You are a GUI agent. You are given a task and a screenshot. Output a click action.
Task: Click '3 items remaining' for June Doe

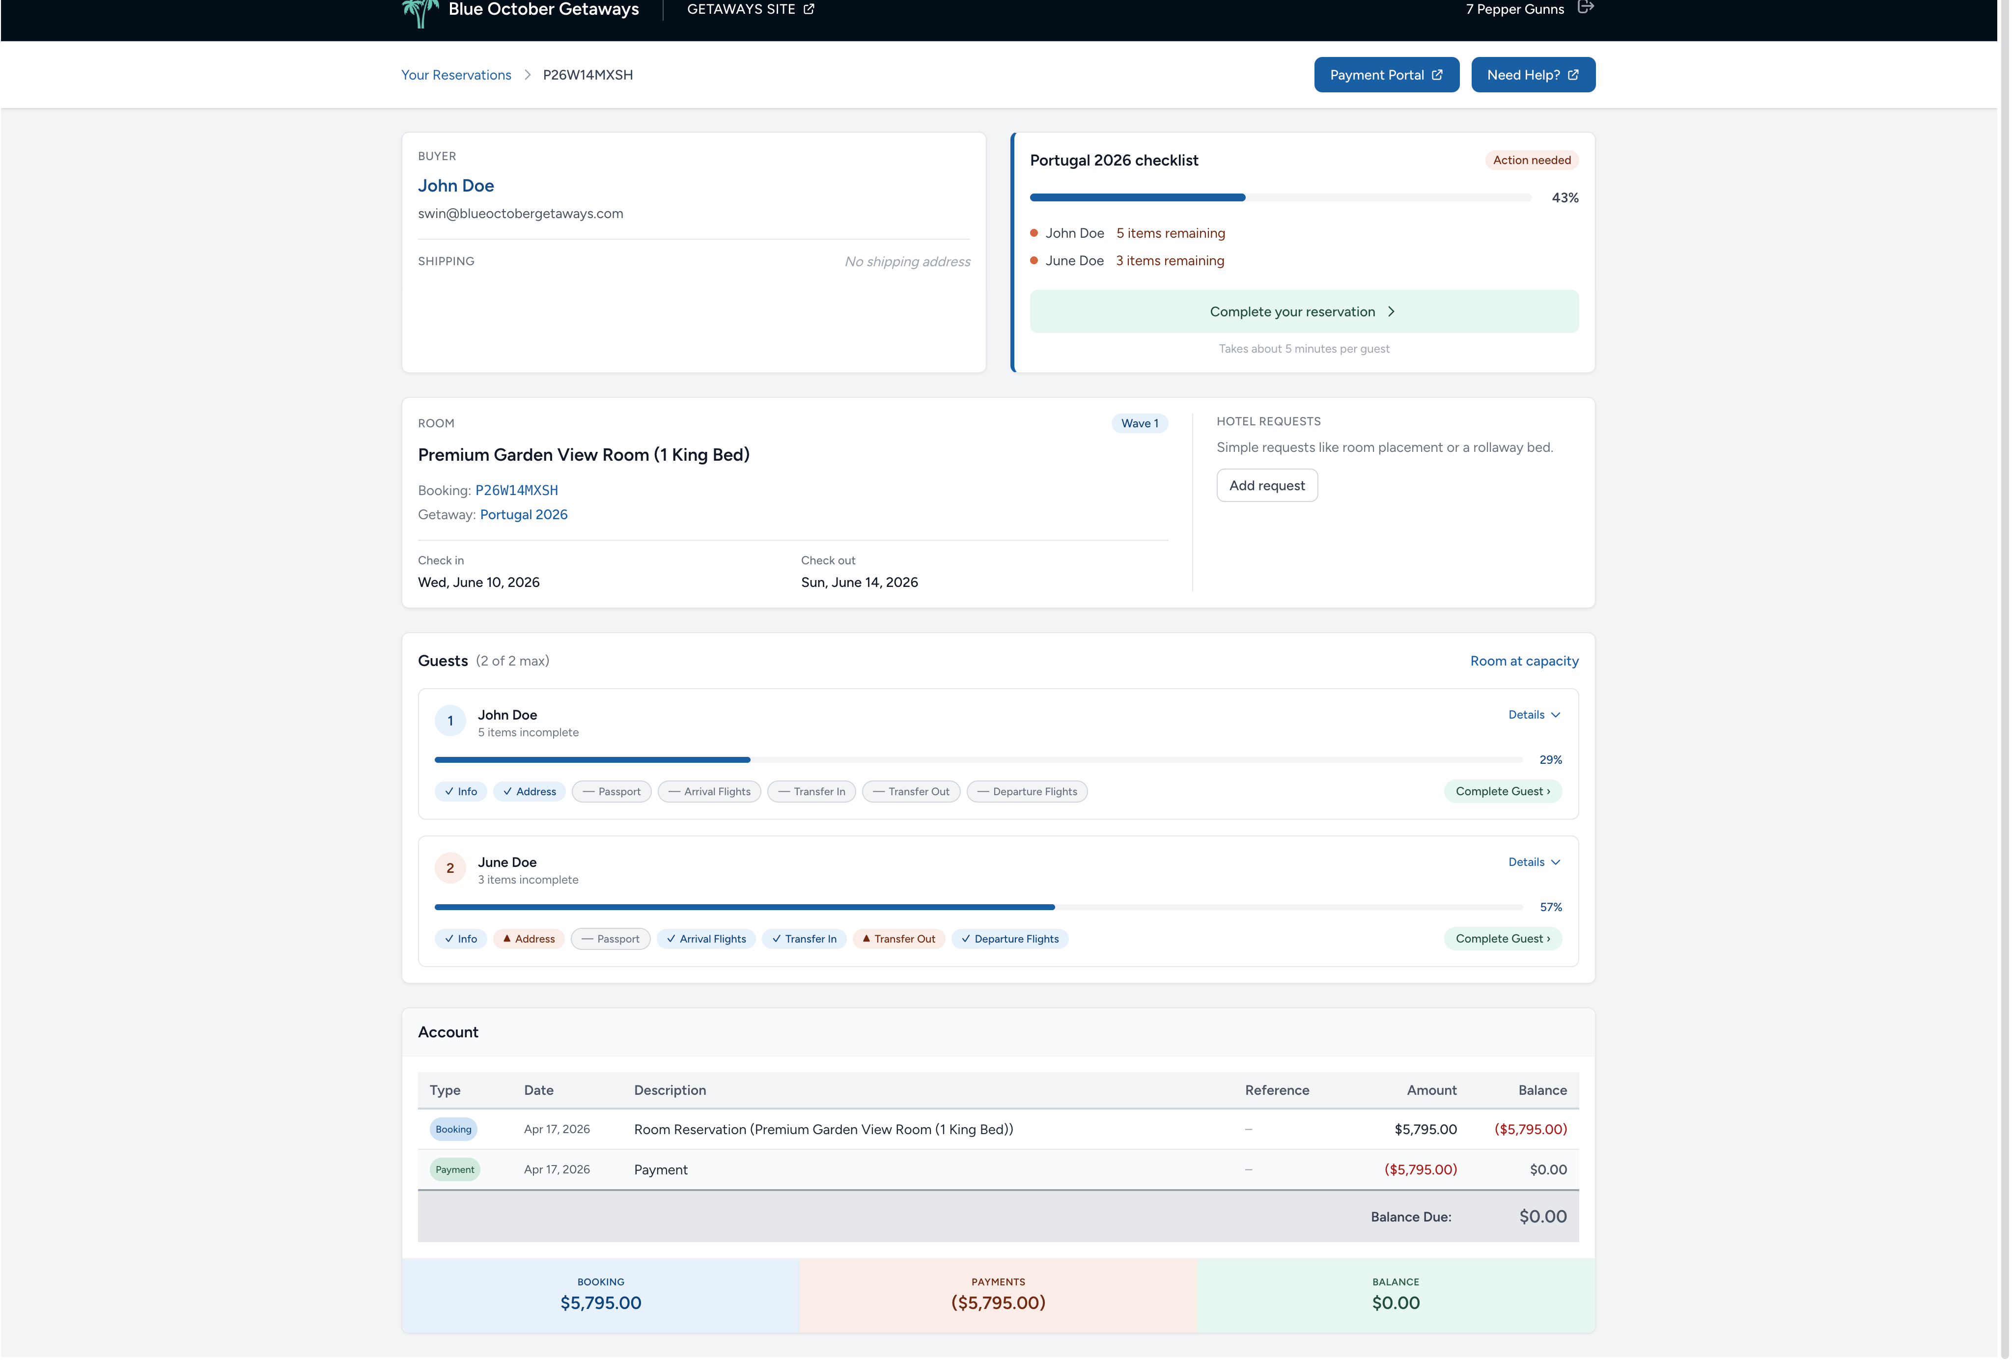1170,261
